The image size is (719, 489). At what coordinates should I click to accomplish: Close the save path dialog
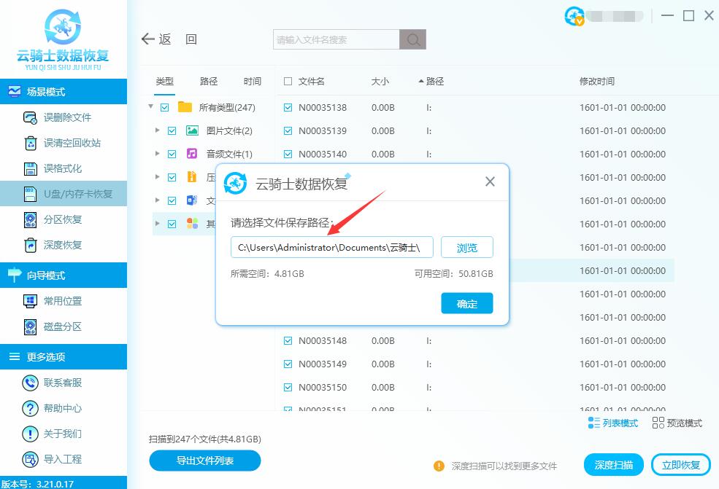[491, 181]
